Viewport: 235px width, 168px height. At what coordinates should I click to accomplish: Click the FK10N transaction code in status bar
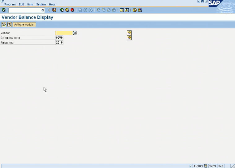(x=198, y=166)
